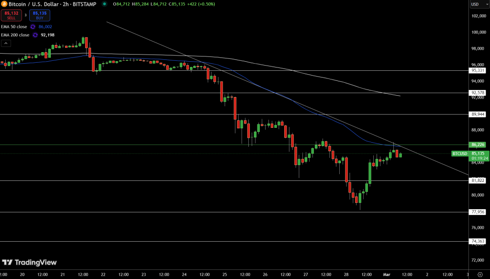Click the high value H85,284
Image resolution: width=490 pixels, height=279 pixels.
pyautogui.click(x=140, y=4)
